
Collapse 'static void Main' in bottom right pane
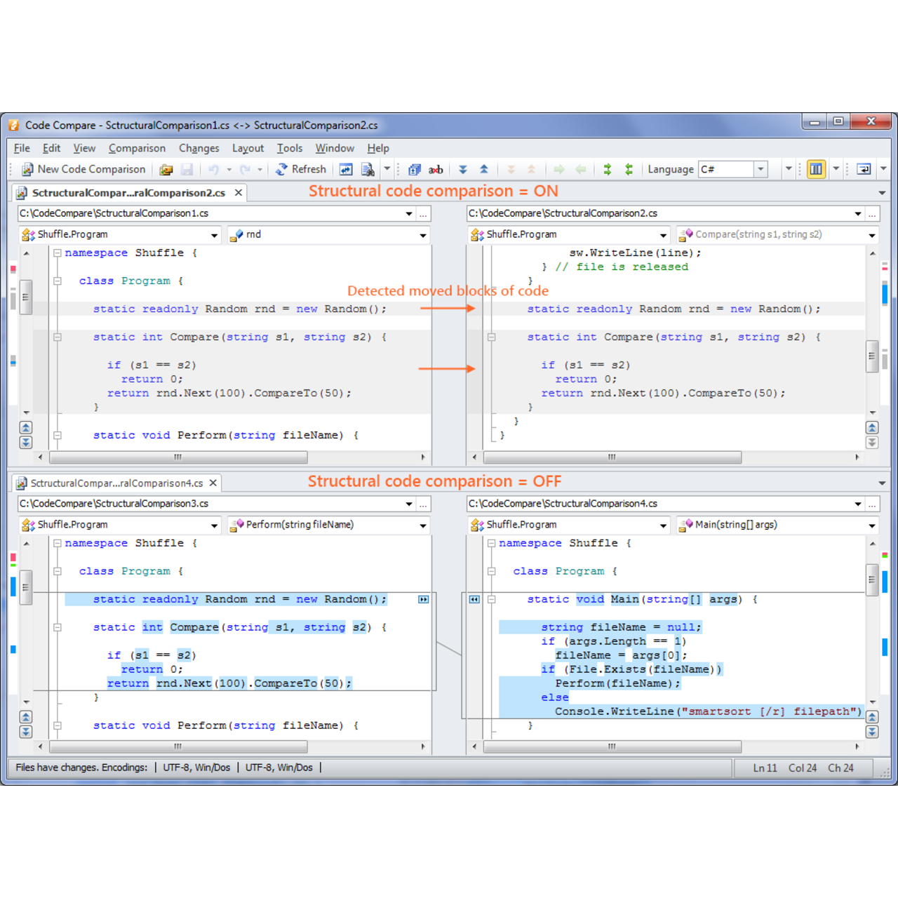click(x=492, y=599)
